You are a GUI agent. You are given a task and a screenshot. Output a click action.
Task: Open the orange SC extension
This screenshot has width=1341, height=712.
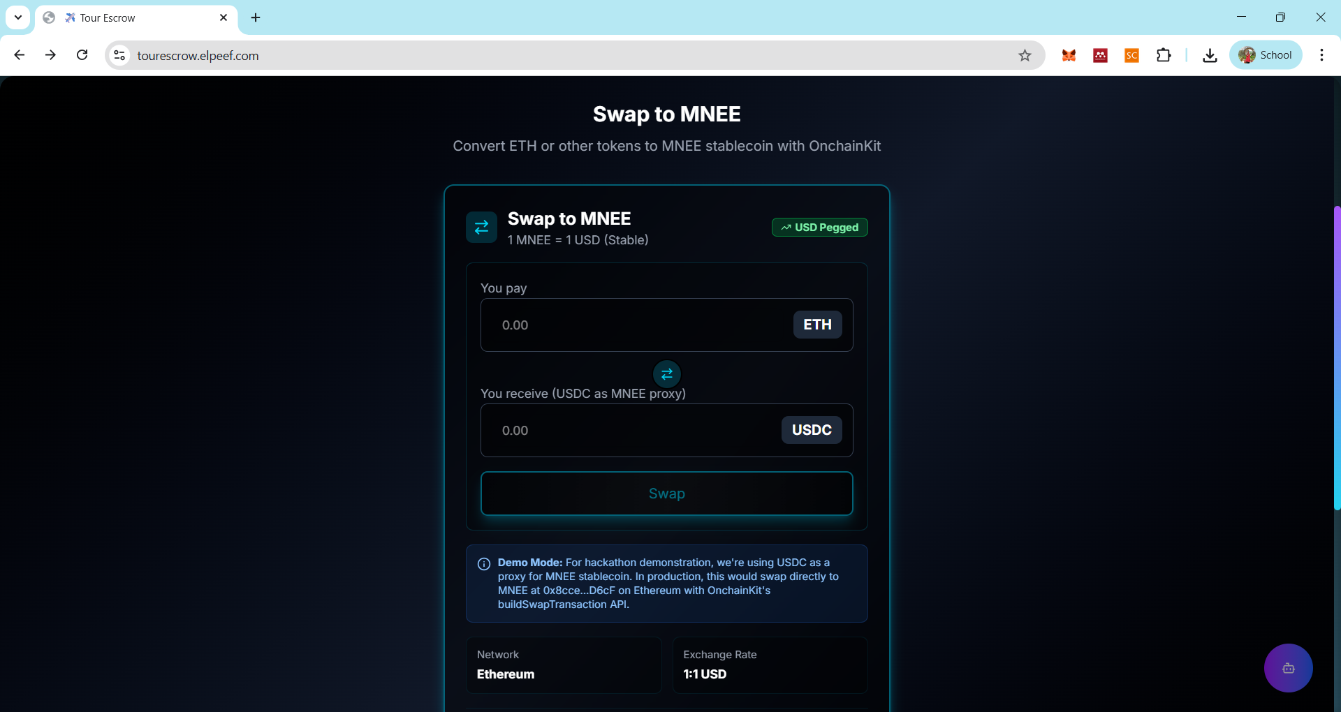coord(1131,55)
